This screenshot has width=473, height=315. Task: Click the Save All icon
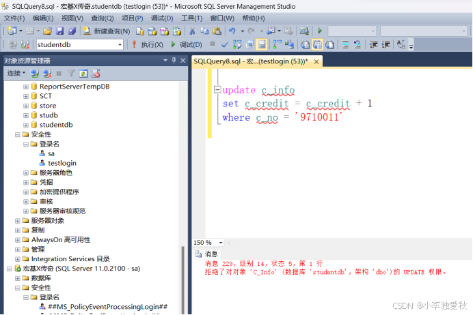point(72,31)
